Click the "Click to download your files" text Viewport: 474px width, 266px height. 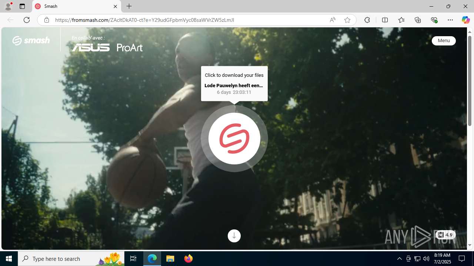pos(234,75)
